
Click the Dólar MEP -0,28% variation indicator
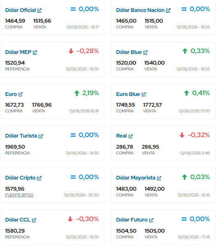click(x=83, y=51)
